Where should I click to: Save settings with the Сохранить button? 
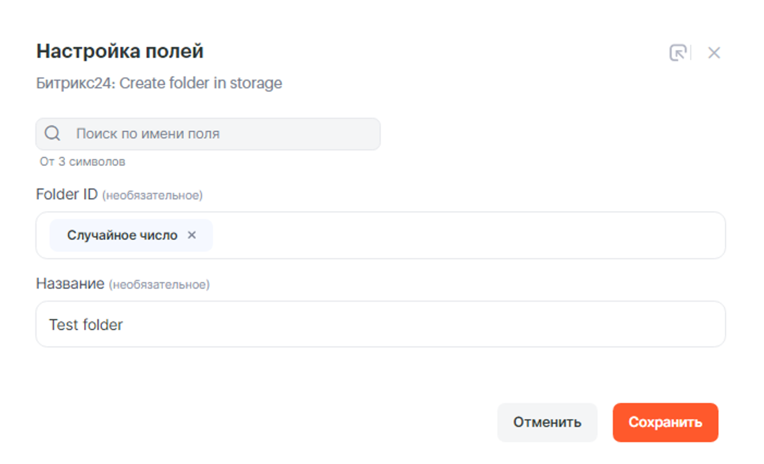point(665,422)
